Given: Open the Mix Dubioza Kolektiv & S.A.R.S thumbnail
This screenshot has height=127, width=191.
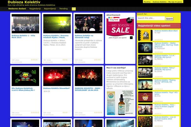Looking at the screenshot, I should click(25, 77).
